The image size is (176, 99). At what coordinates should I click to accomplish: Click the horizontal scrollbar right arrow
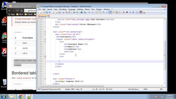coord(162,86)
